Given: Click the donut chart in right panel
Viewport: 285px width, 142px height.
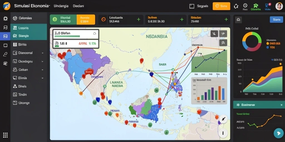Looking at the screenshot, I should (x=252, y=42).
